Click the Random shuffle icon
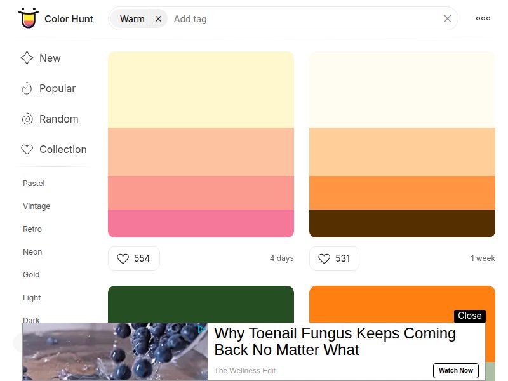508x381 pixels. coord(27,119)
